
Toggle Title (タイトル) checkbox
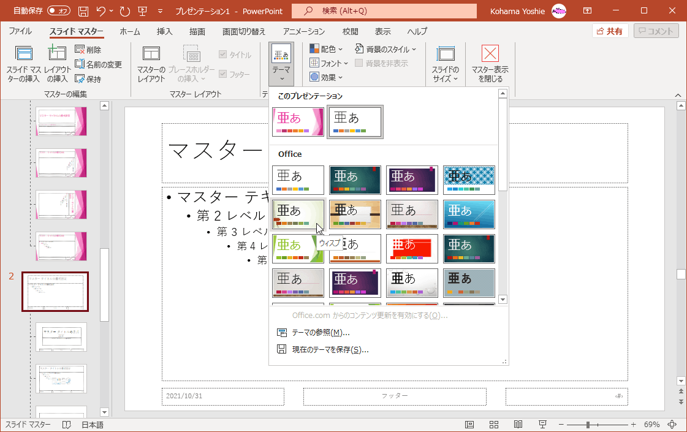pyautogui.click(x=222, y=55)
